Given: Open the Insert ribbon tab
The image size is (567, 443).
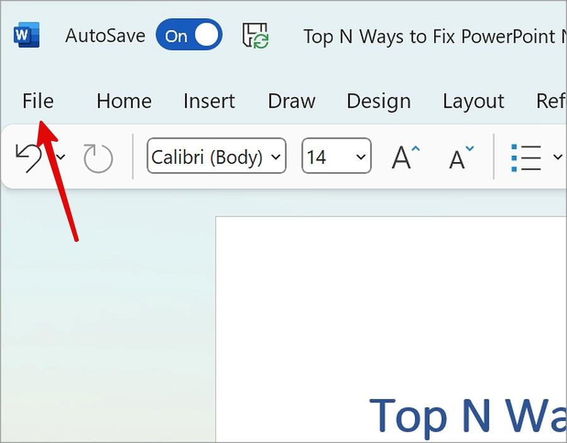Looking at the screenshot, I should coord(209,101).
